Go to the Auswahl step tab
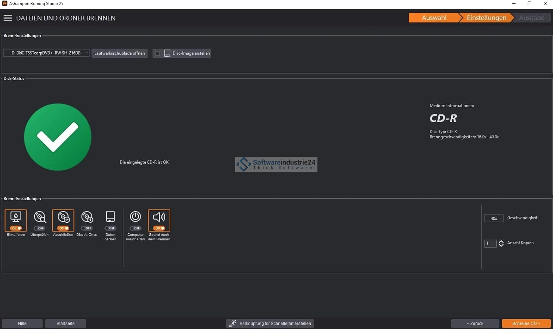553x329 pixels. pyautogui.click(x=434, y=18)
